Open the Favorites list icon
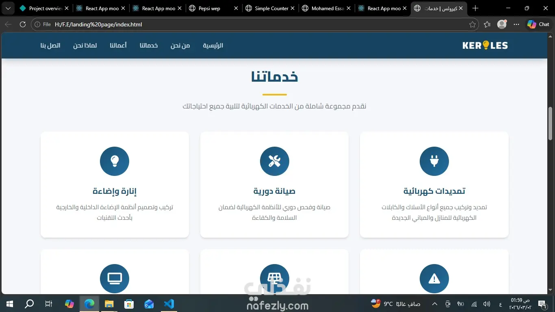The image size is (555, 312). 487,24
